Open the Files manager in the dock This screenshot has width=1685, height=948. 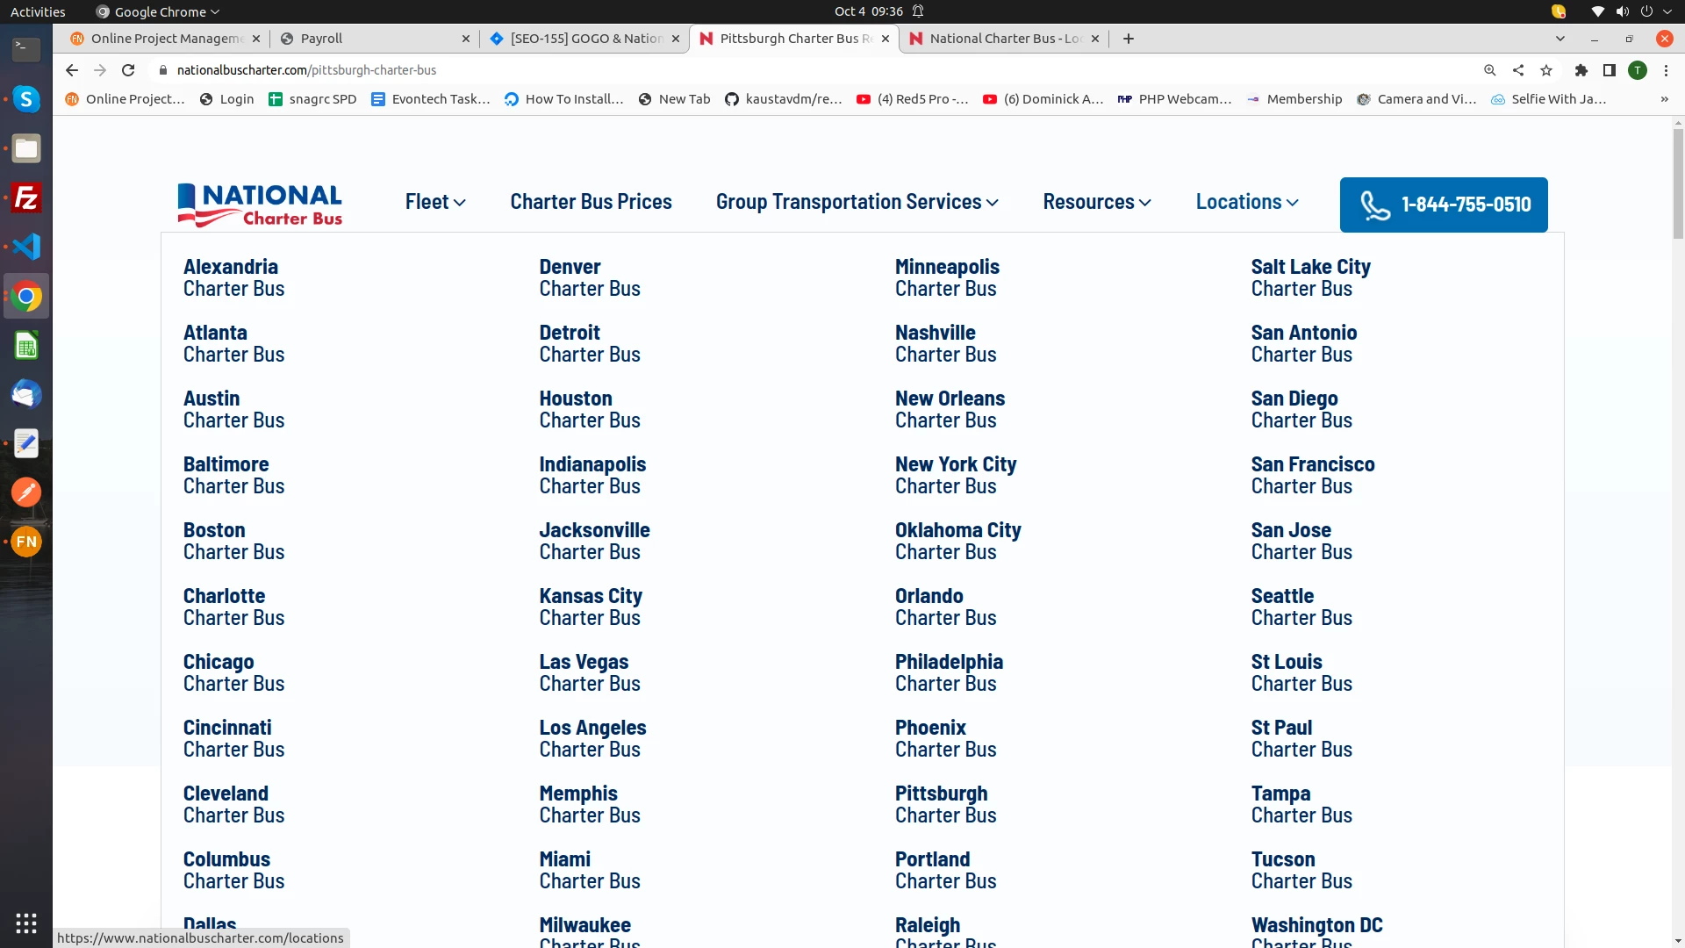point(26,148)
